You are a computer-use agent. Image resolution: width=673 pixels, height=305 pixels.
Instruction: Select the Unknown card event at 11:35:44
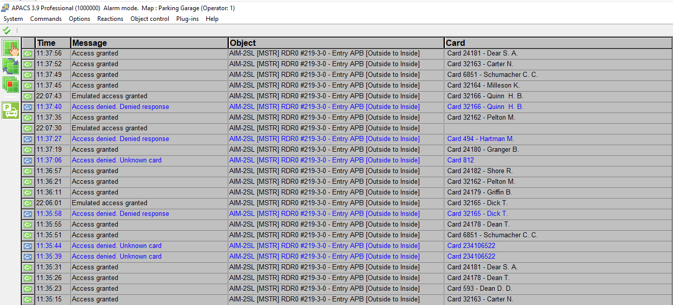click(116, 246)
